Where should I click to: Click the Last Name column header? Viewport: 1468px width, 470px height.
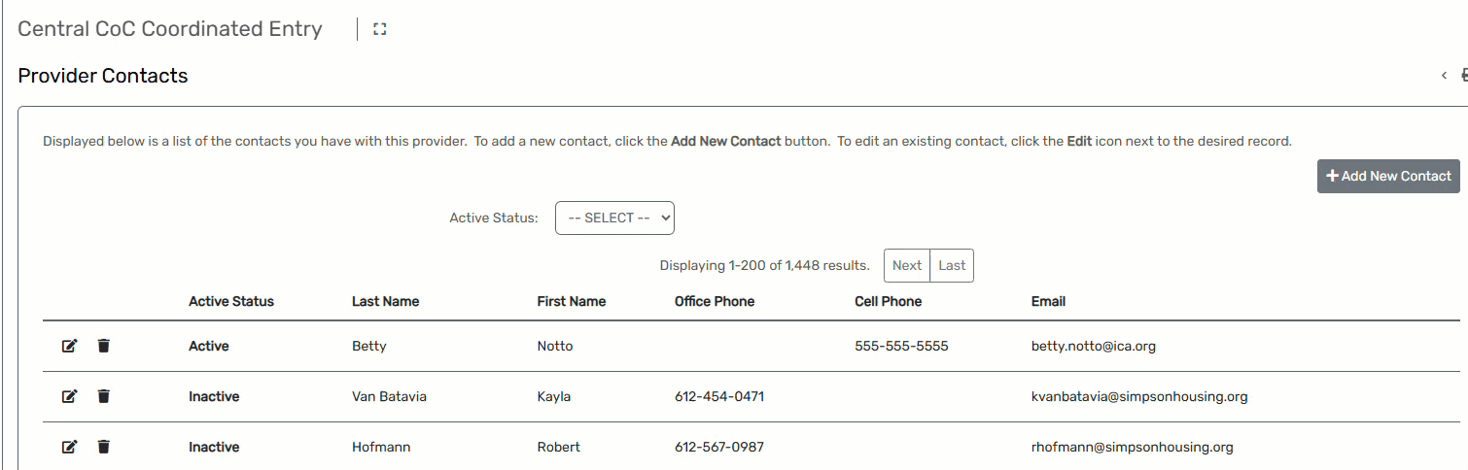point(385,302)
